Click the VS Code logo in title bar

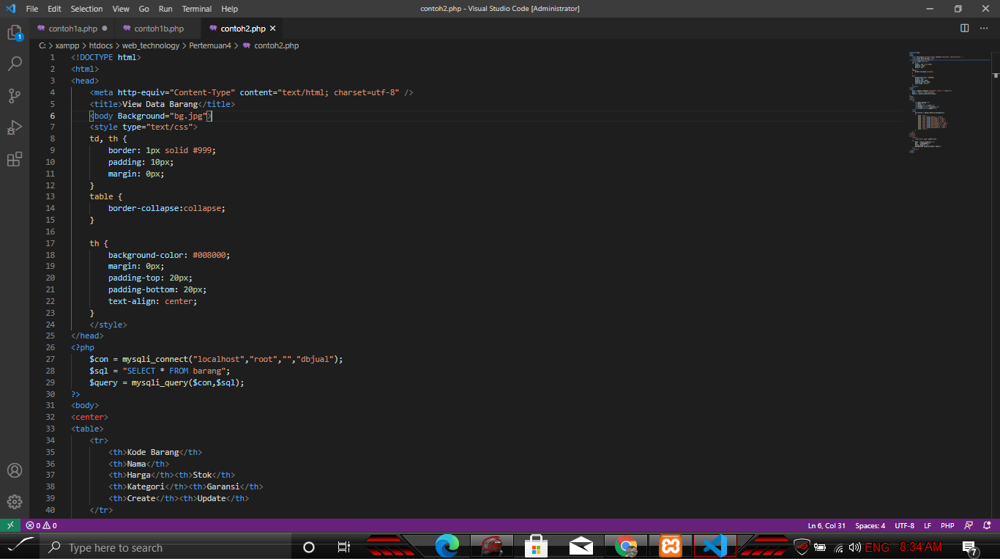(x=10, y=9)
